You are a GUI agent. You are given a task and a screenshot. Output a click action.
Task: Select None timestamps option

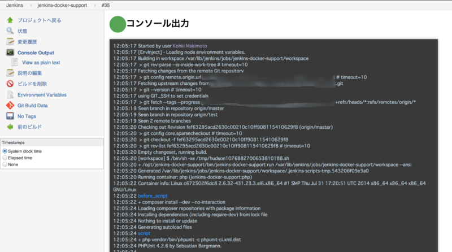pos(5,164)
